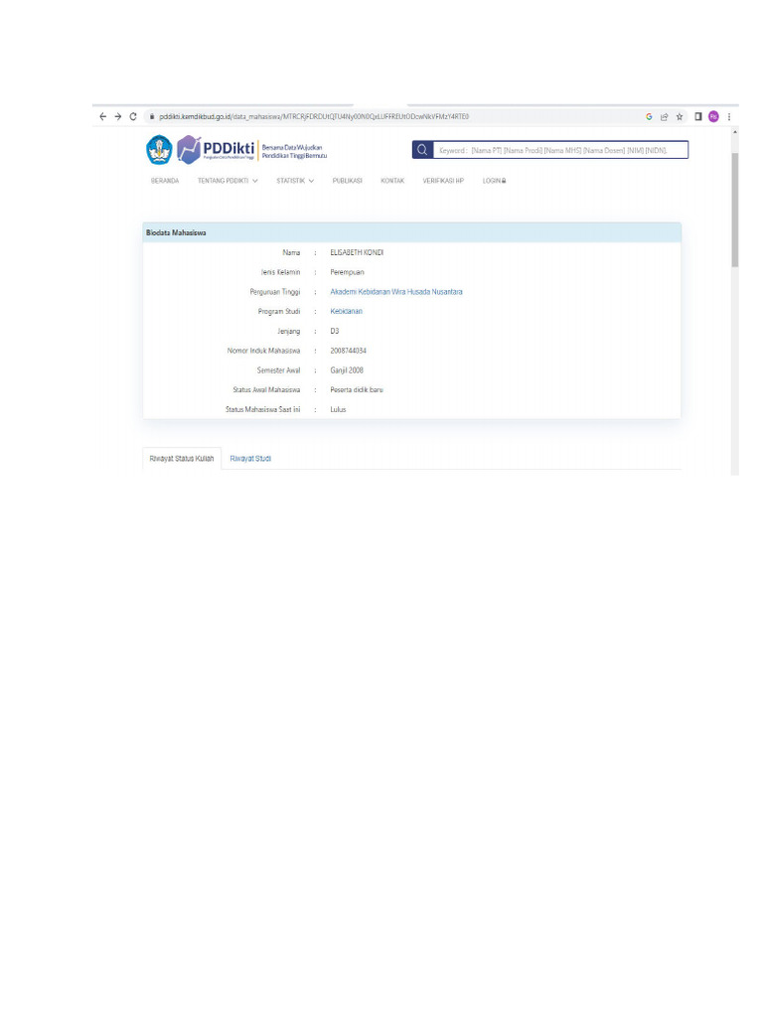
Task: Click the browser address bar URL
Action: tap(314, 117)
